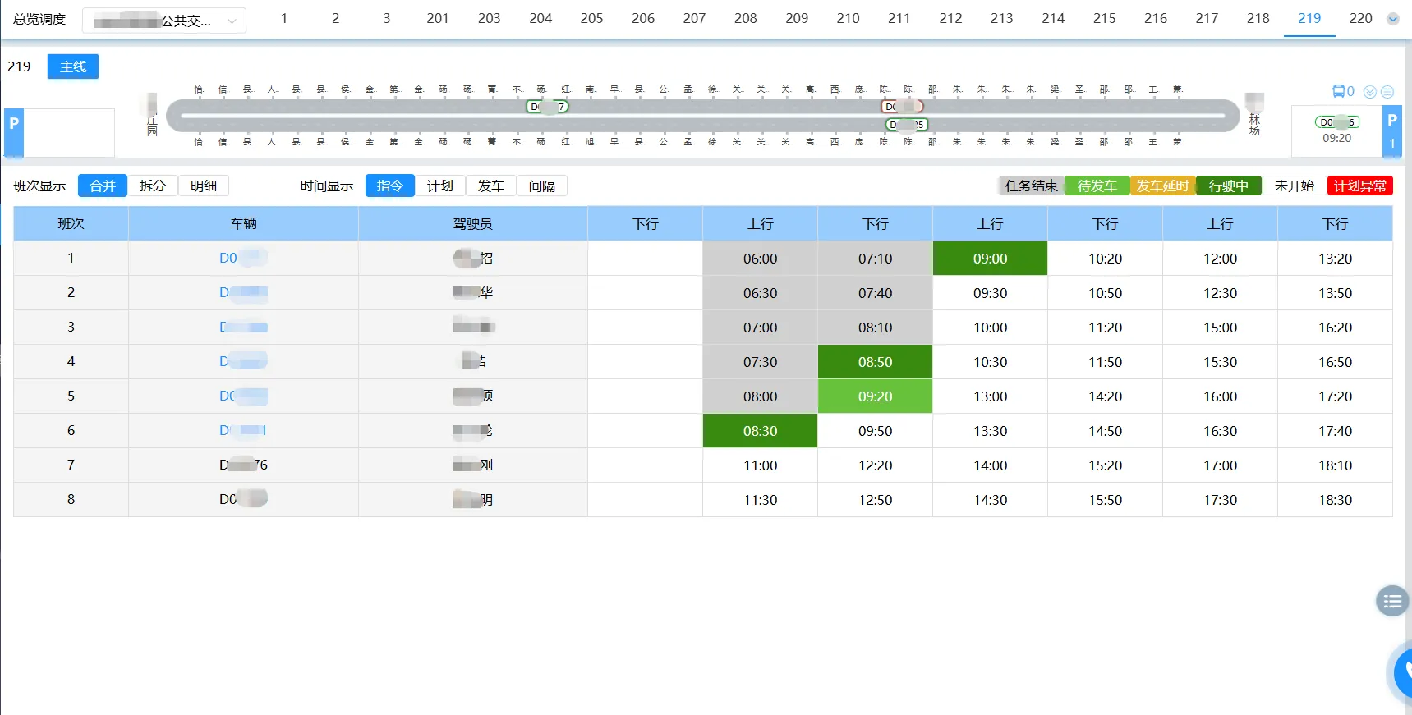Switch shift display to 明细
The width and height of the screenshot is (1412, 715).
point(204,186)
